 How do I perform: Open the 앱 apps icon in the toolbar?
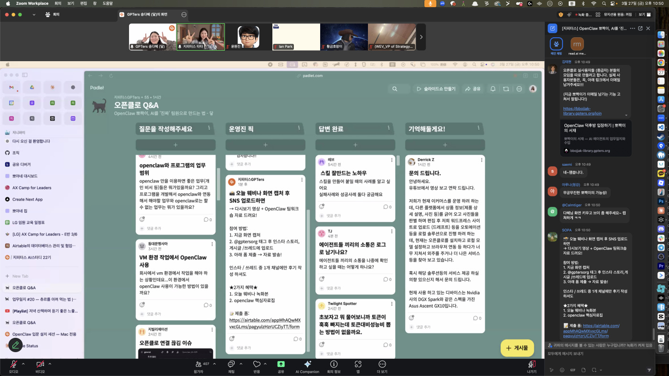(x=357, y=365)
